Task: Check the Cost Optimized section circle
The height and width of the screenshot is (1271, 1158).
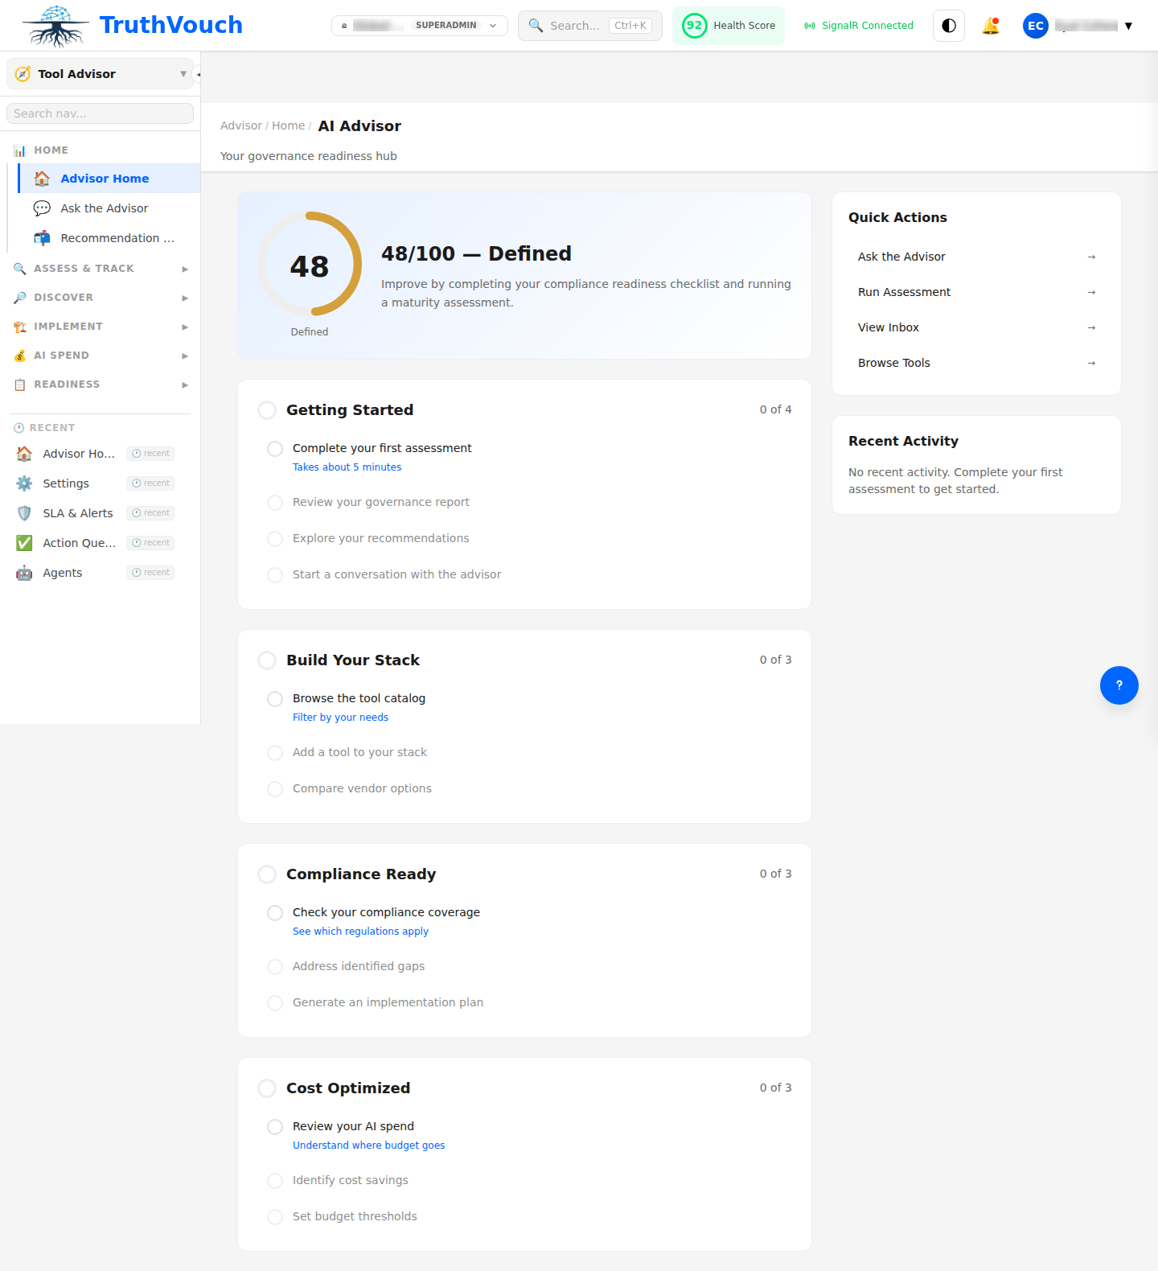Action: [267, 1088]
